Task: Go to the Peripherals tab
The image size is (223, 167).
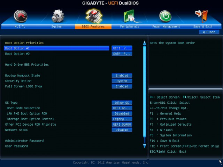Action: click(x=130, y=26)
